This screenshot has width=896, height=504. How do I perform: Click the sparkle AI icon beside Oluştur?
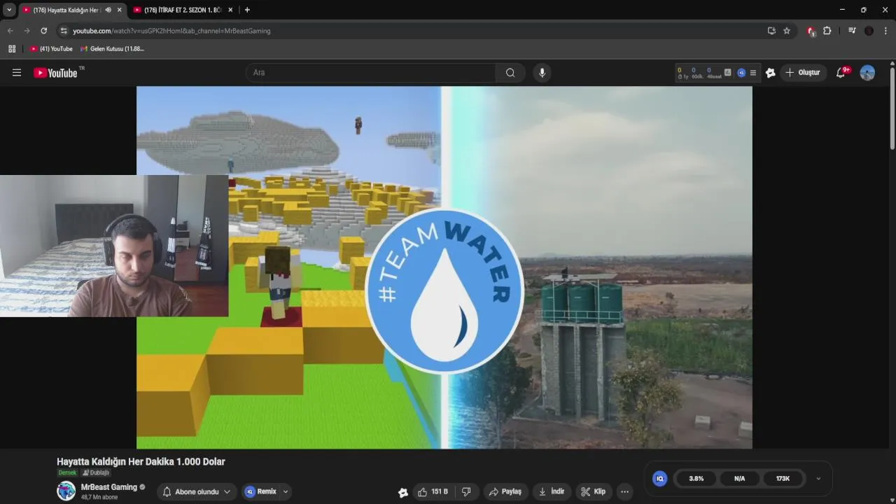click(771, 73)
